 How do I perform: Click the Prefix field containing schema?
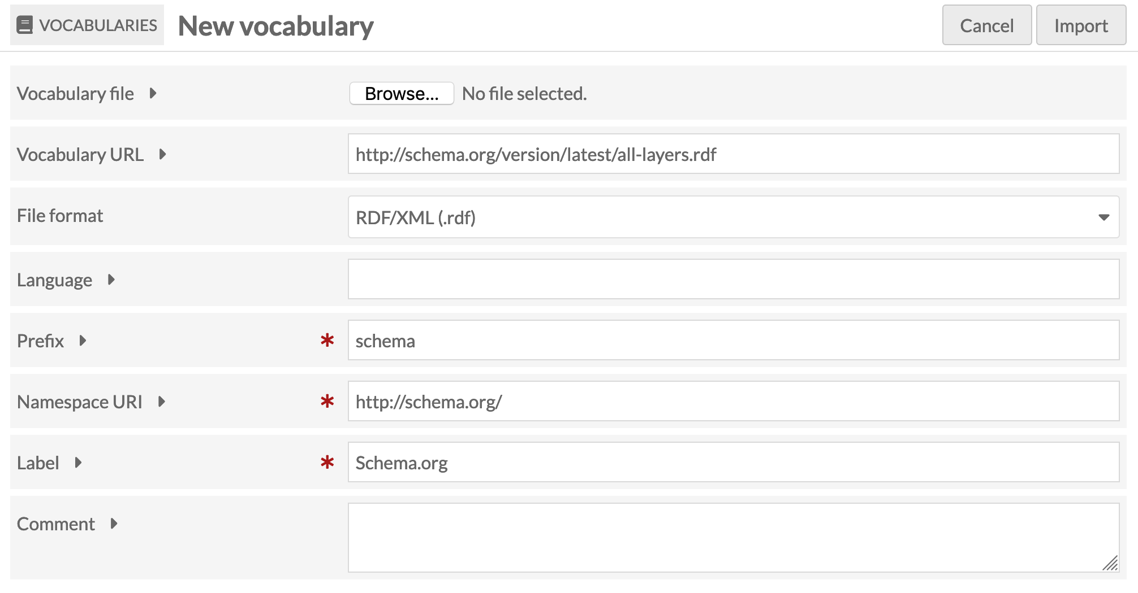click(x=734, y=340)
